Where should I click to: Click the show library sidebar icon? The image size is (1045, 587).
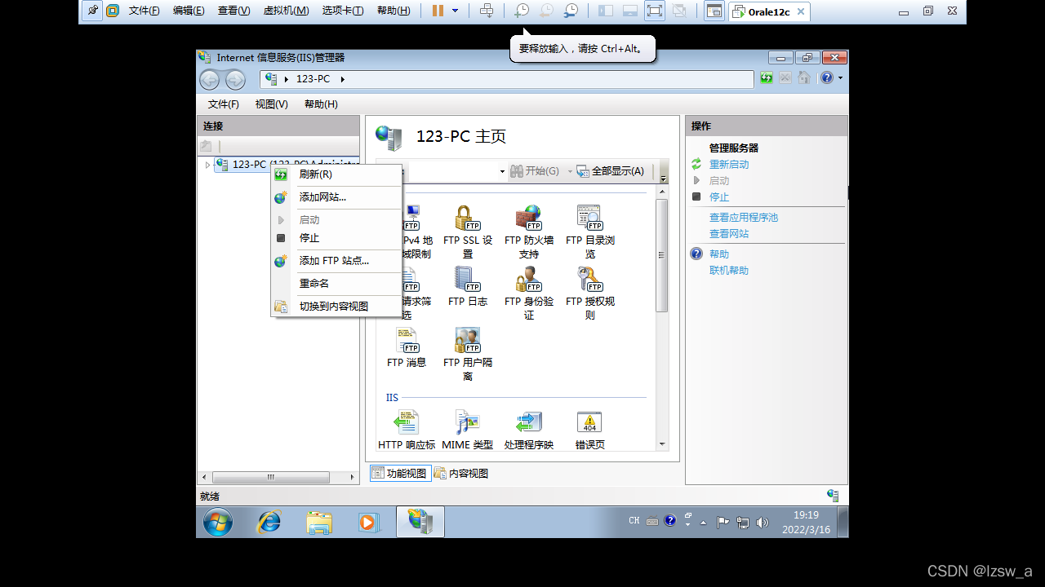pyautogui.click(x=606, y=11)
